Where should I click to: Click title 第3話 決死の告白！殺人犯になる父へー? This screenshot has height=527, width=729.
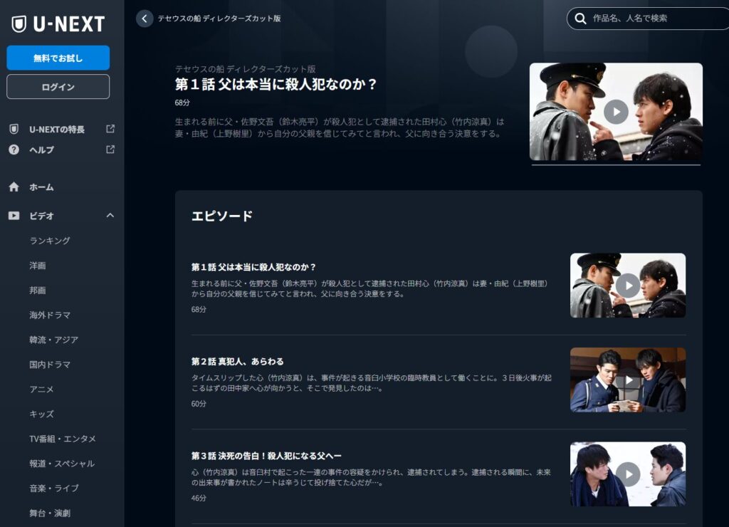tap(266, 456)
